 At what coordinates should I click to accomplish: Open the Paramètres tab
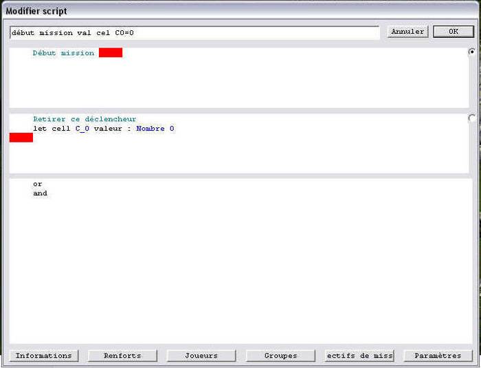pyautogui.click(x=438, y=356)
